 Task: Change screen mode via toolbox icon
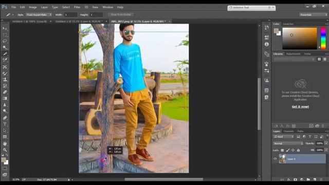5,175
